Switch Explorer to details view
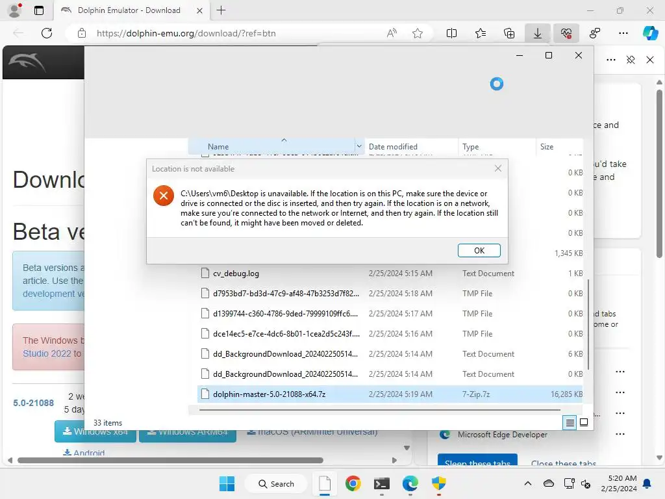665x499 pixels. [x=570, y=422]
